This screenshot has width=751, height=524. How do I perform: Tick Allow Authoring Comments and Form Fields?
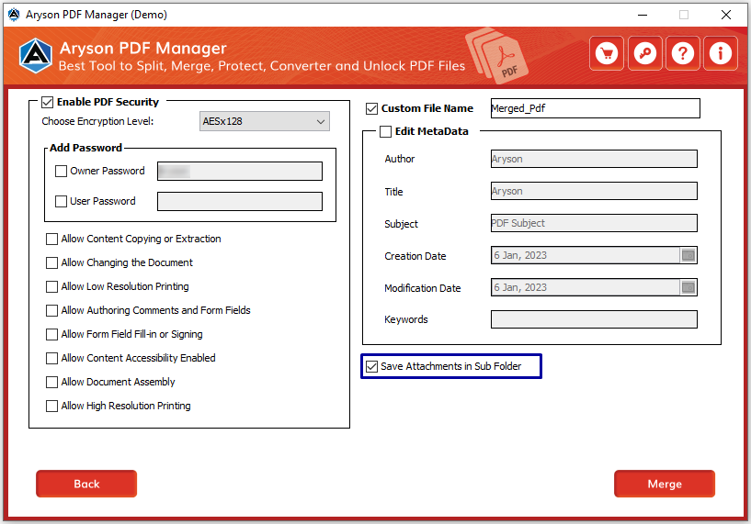pyautogui.click(x=51, y=311)
